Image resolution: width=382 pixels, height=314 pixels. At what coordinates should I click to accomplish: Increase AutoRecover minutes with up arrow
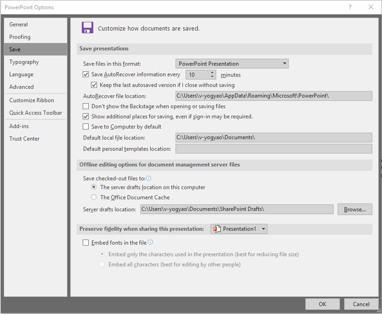click(x=212, y=73)
